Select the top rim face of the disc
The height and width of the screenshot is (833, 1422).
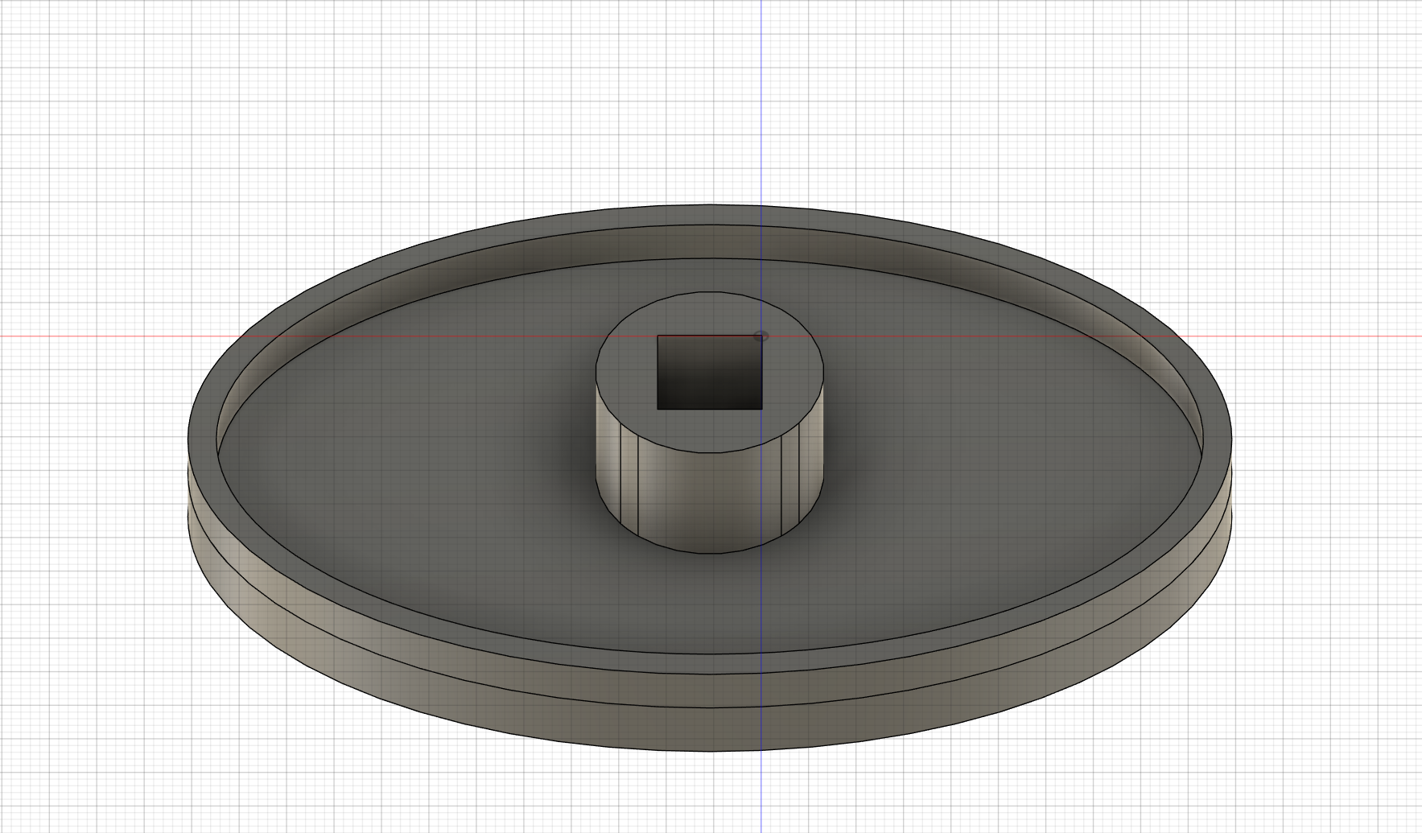[709, 663]
